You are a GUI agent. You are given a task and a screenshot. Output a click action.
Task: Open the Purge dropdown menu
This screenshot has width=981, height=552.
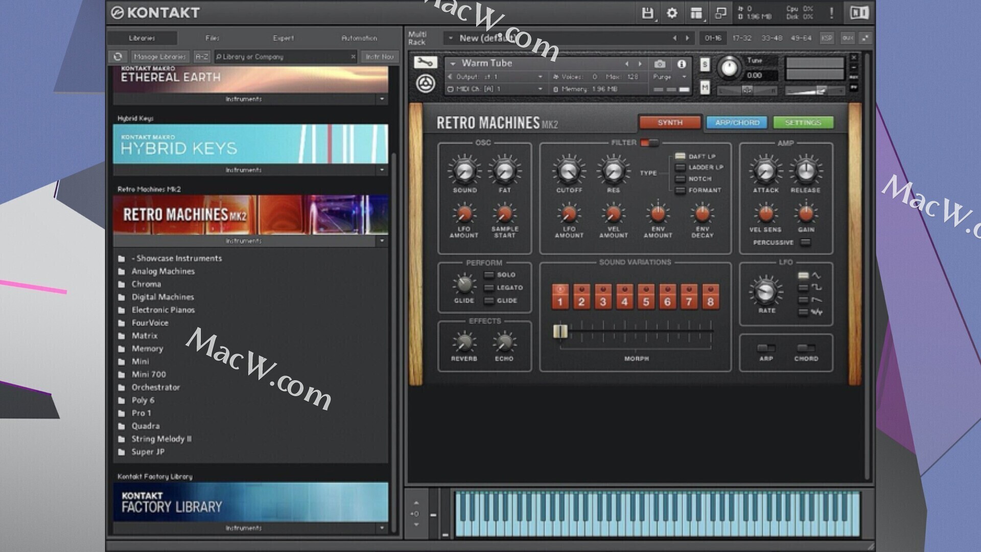(684, 77)
